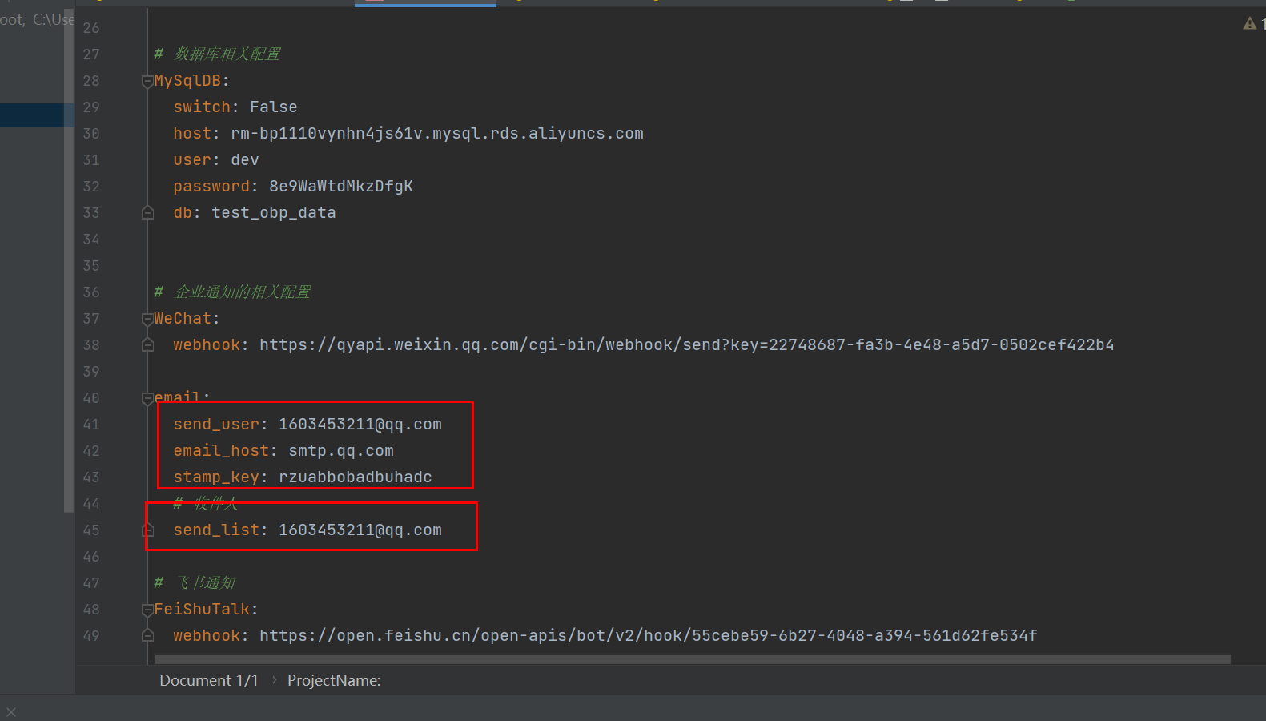The width and height of the screenshot is (1266, 721).
Task: Click the 'switch: False' value
Action: [x=273, y=107]
